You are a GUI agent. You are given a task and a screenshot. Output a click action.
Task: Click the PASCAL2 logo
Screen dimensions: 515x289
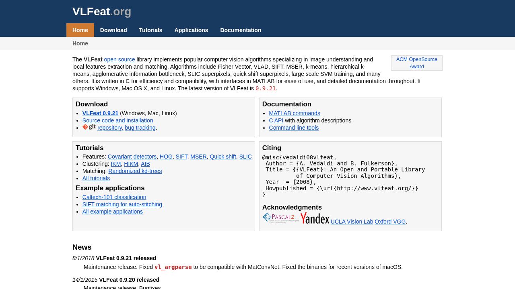(281, 218)
